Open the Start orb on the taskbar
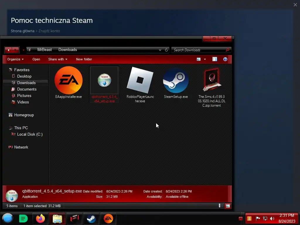 point(7,219)
